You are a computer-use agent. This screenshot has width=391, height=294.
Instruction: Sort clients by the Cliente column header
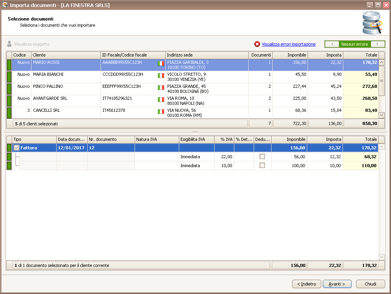pyautogui.click(x=66, y=55)
